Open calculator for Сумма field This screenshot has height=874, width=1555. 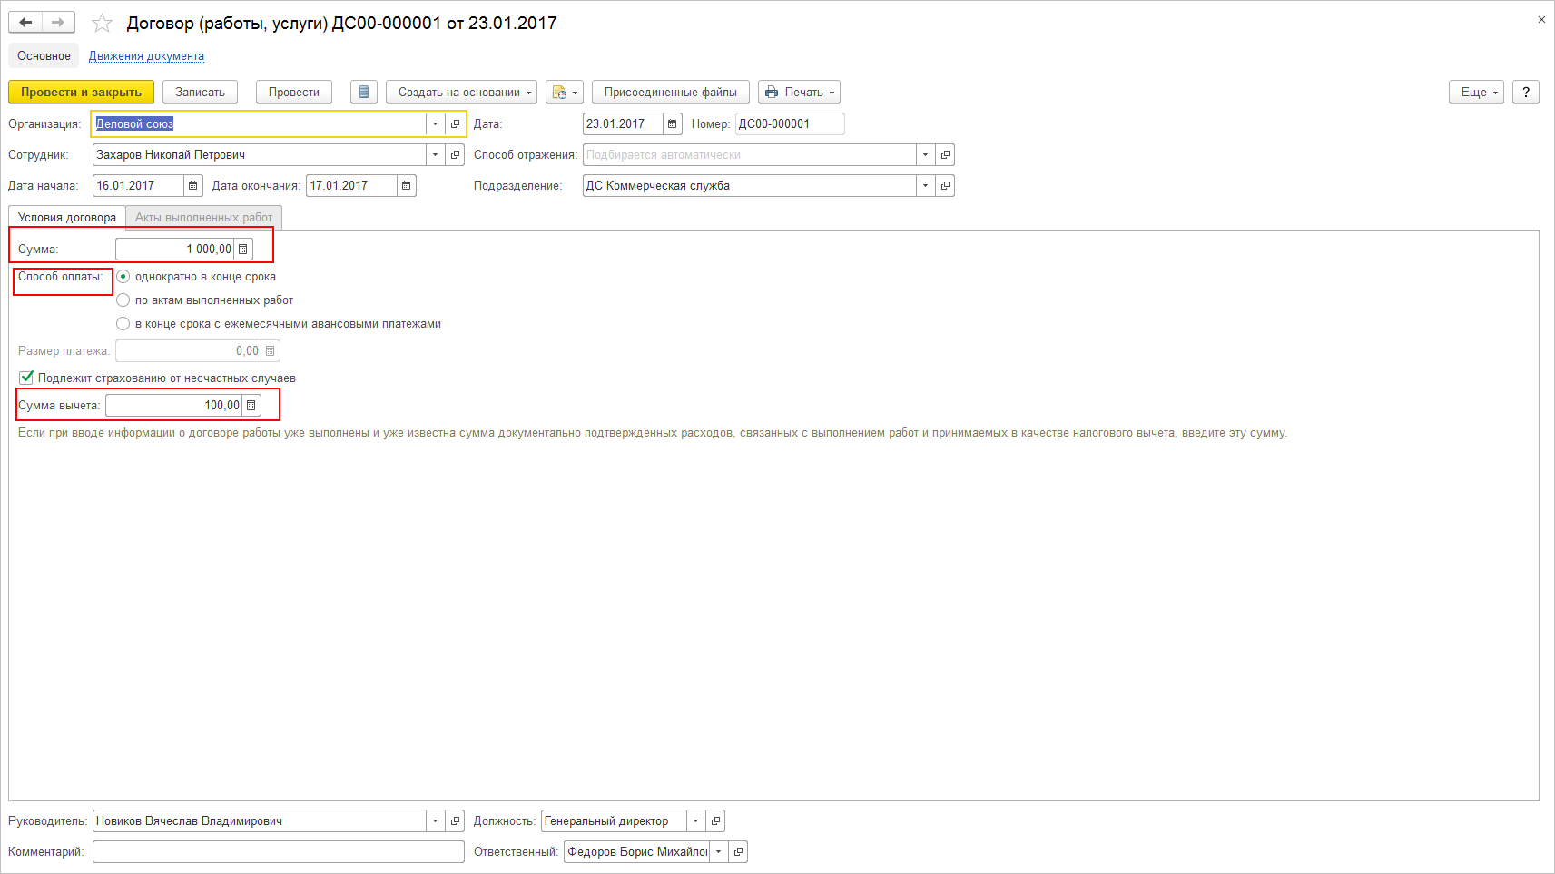[x=242, y=250]
